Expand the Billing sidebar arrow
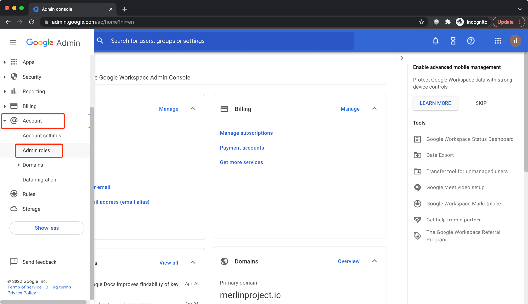Image resolution: width=528 pixels, height=304 pixels. 5,106
